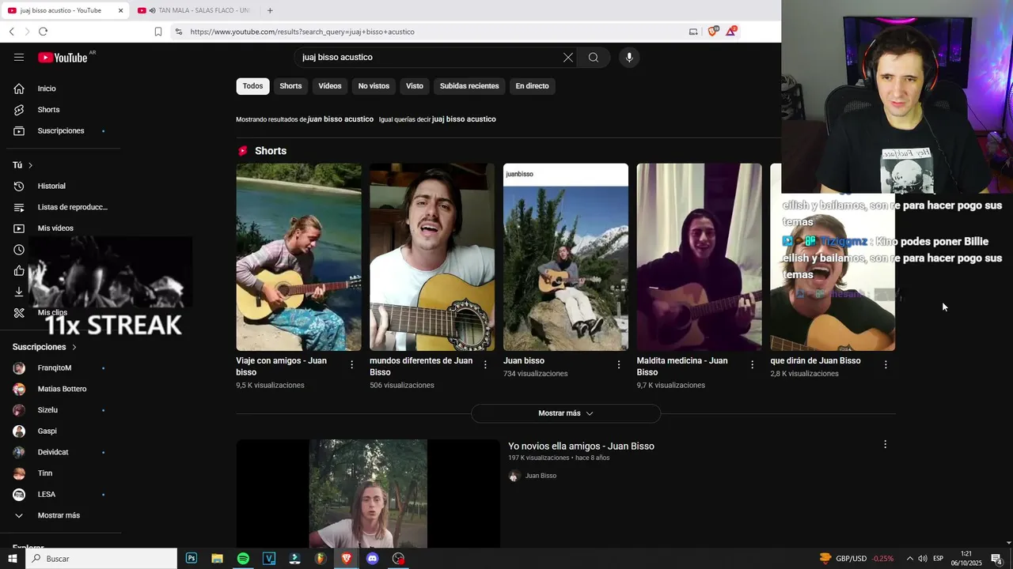The image size is (1013, 569).
Task: Go to the YouTube logo home link
Action: pos(63,57)
